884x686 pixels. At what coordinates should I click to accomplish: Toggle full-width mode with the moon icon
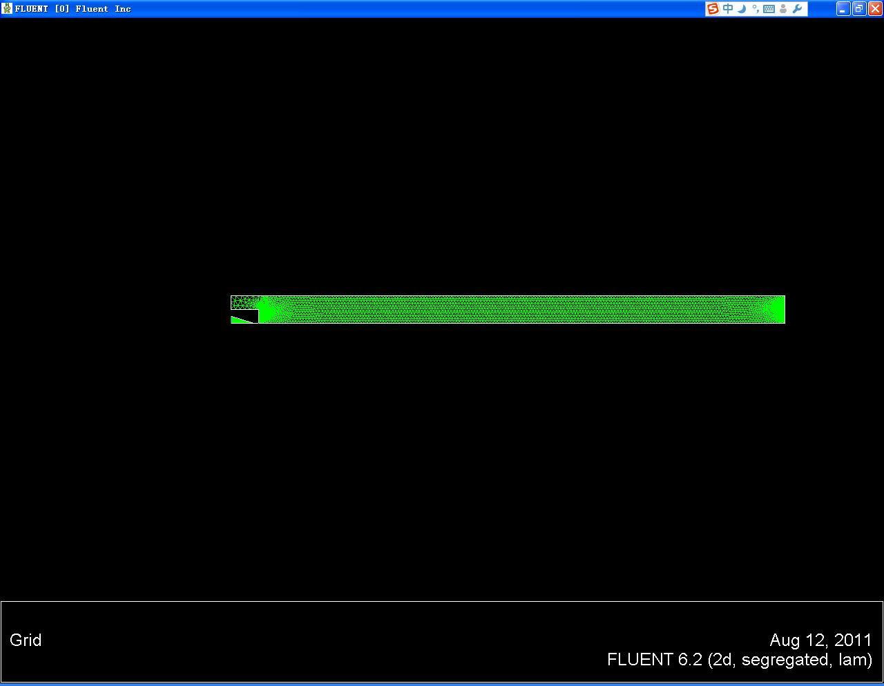[741, 8]
